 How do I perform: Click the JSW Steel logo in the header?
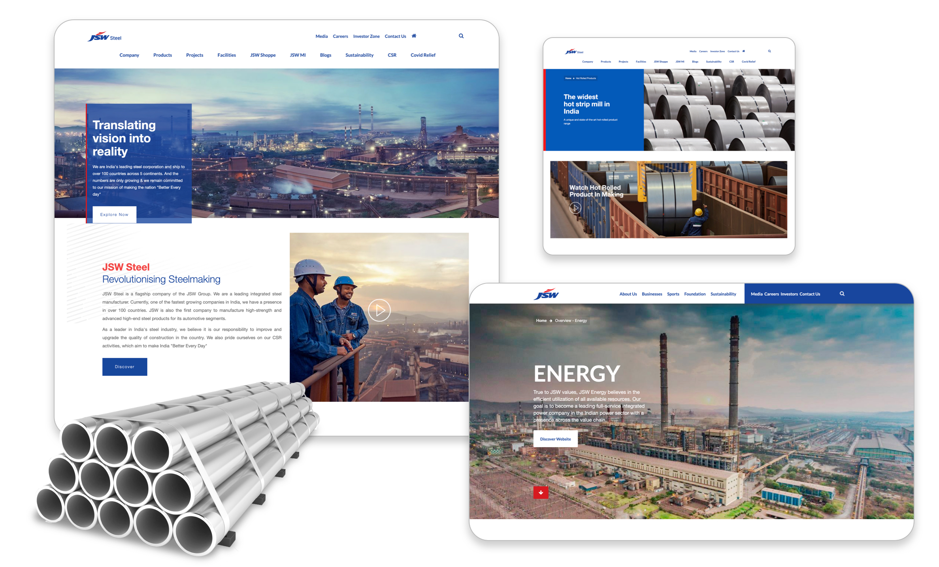coord(104,36)
